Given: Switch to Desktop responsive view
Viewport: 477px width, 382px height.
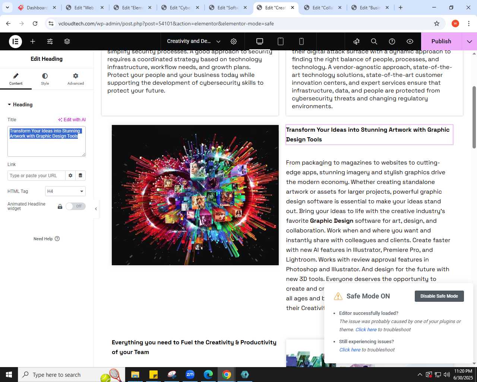Looking at the screenshot, I should point(260,41).
